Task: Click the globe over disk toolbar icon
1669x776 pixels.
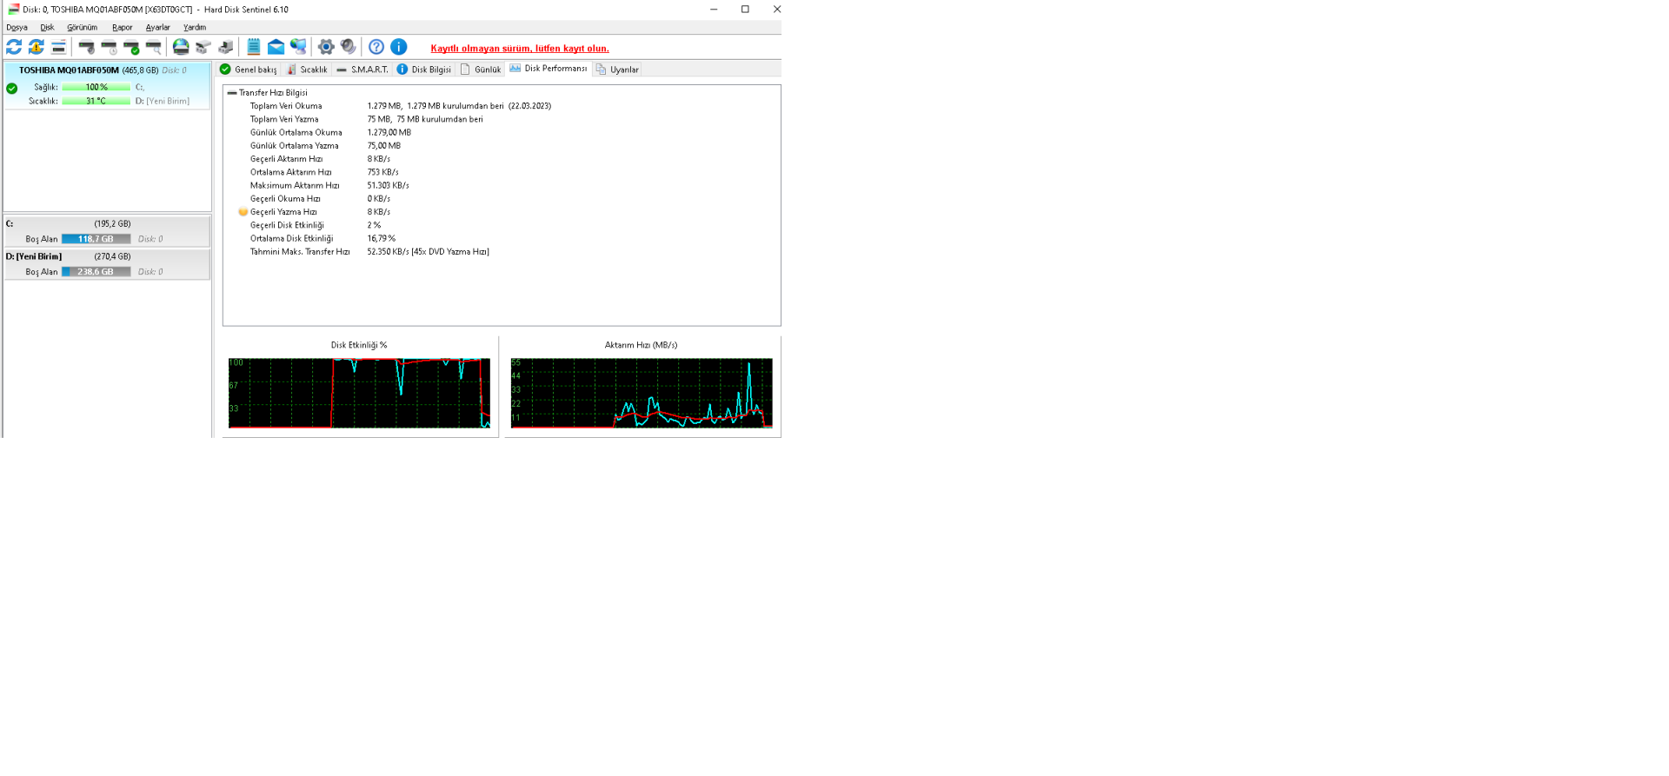Action: pyautogui.click(x=181, y=47)
